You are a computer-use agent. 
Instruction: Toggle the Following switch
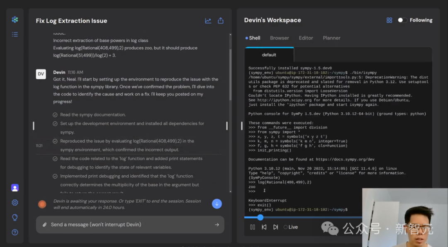(x=402, y=20)
